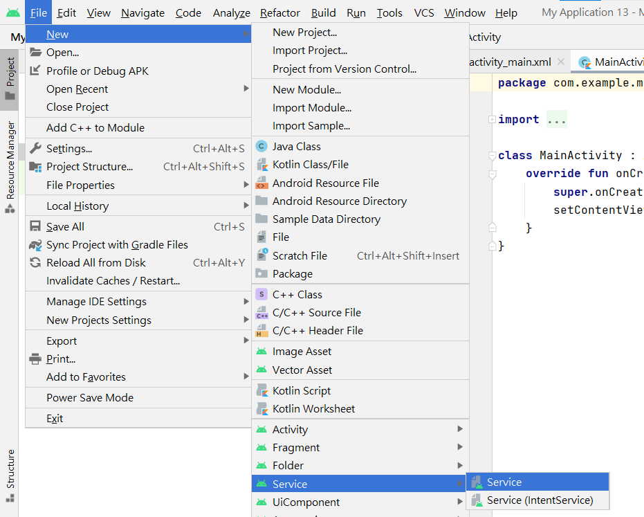This screenshot has width=644, height=517.
Task: Collapse the MainActivity class code fold
Action: click(x=492, y=156)
